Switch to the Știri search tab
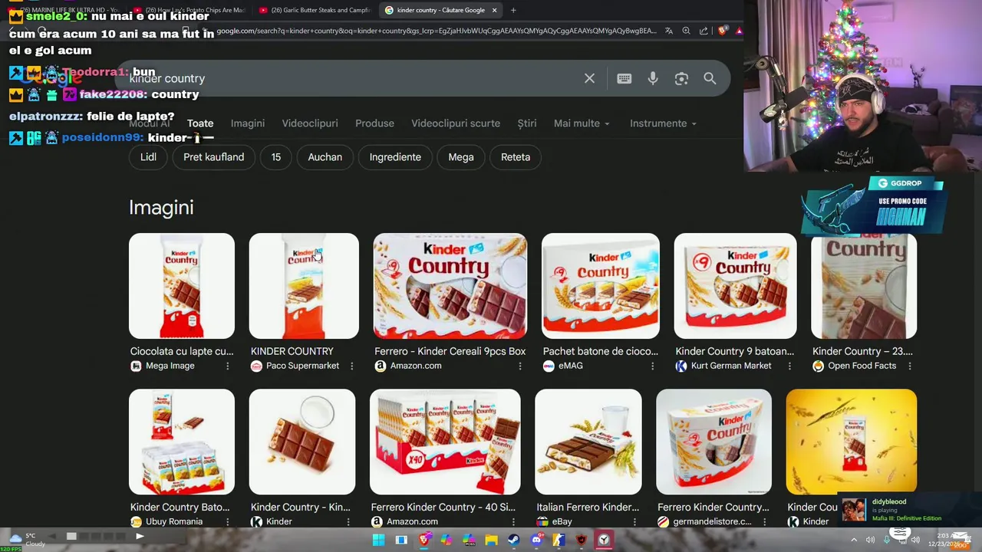Screen dimensions: 982x552 [x=527, y=123]
